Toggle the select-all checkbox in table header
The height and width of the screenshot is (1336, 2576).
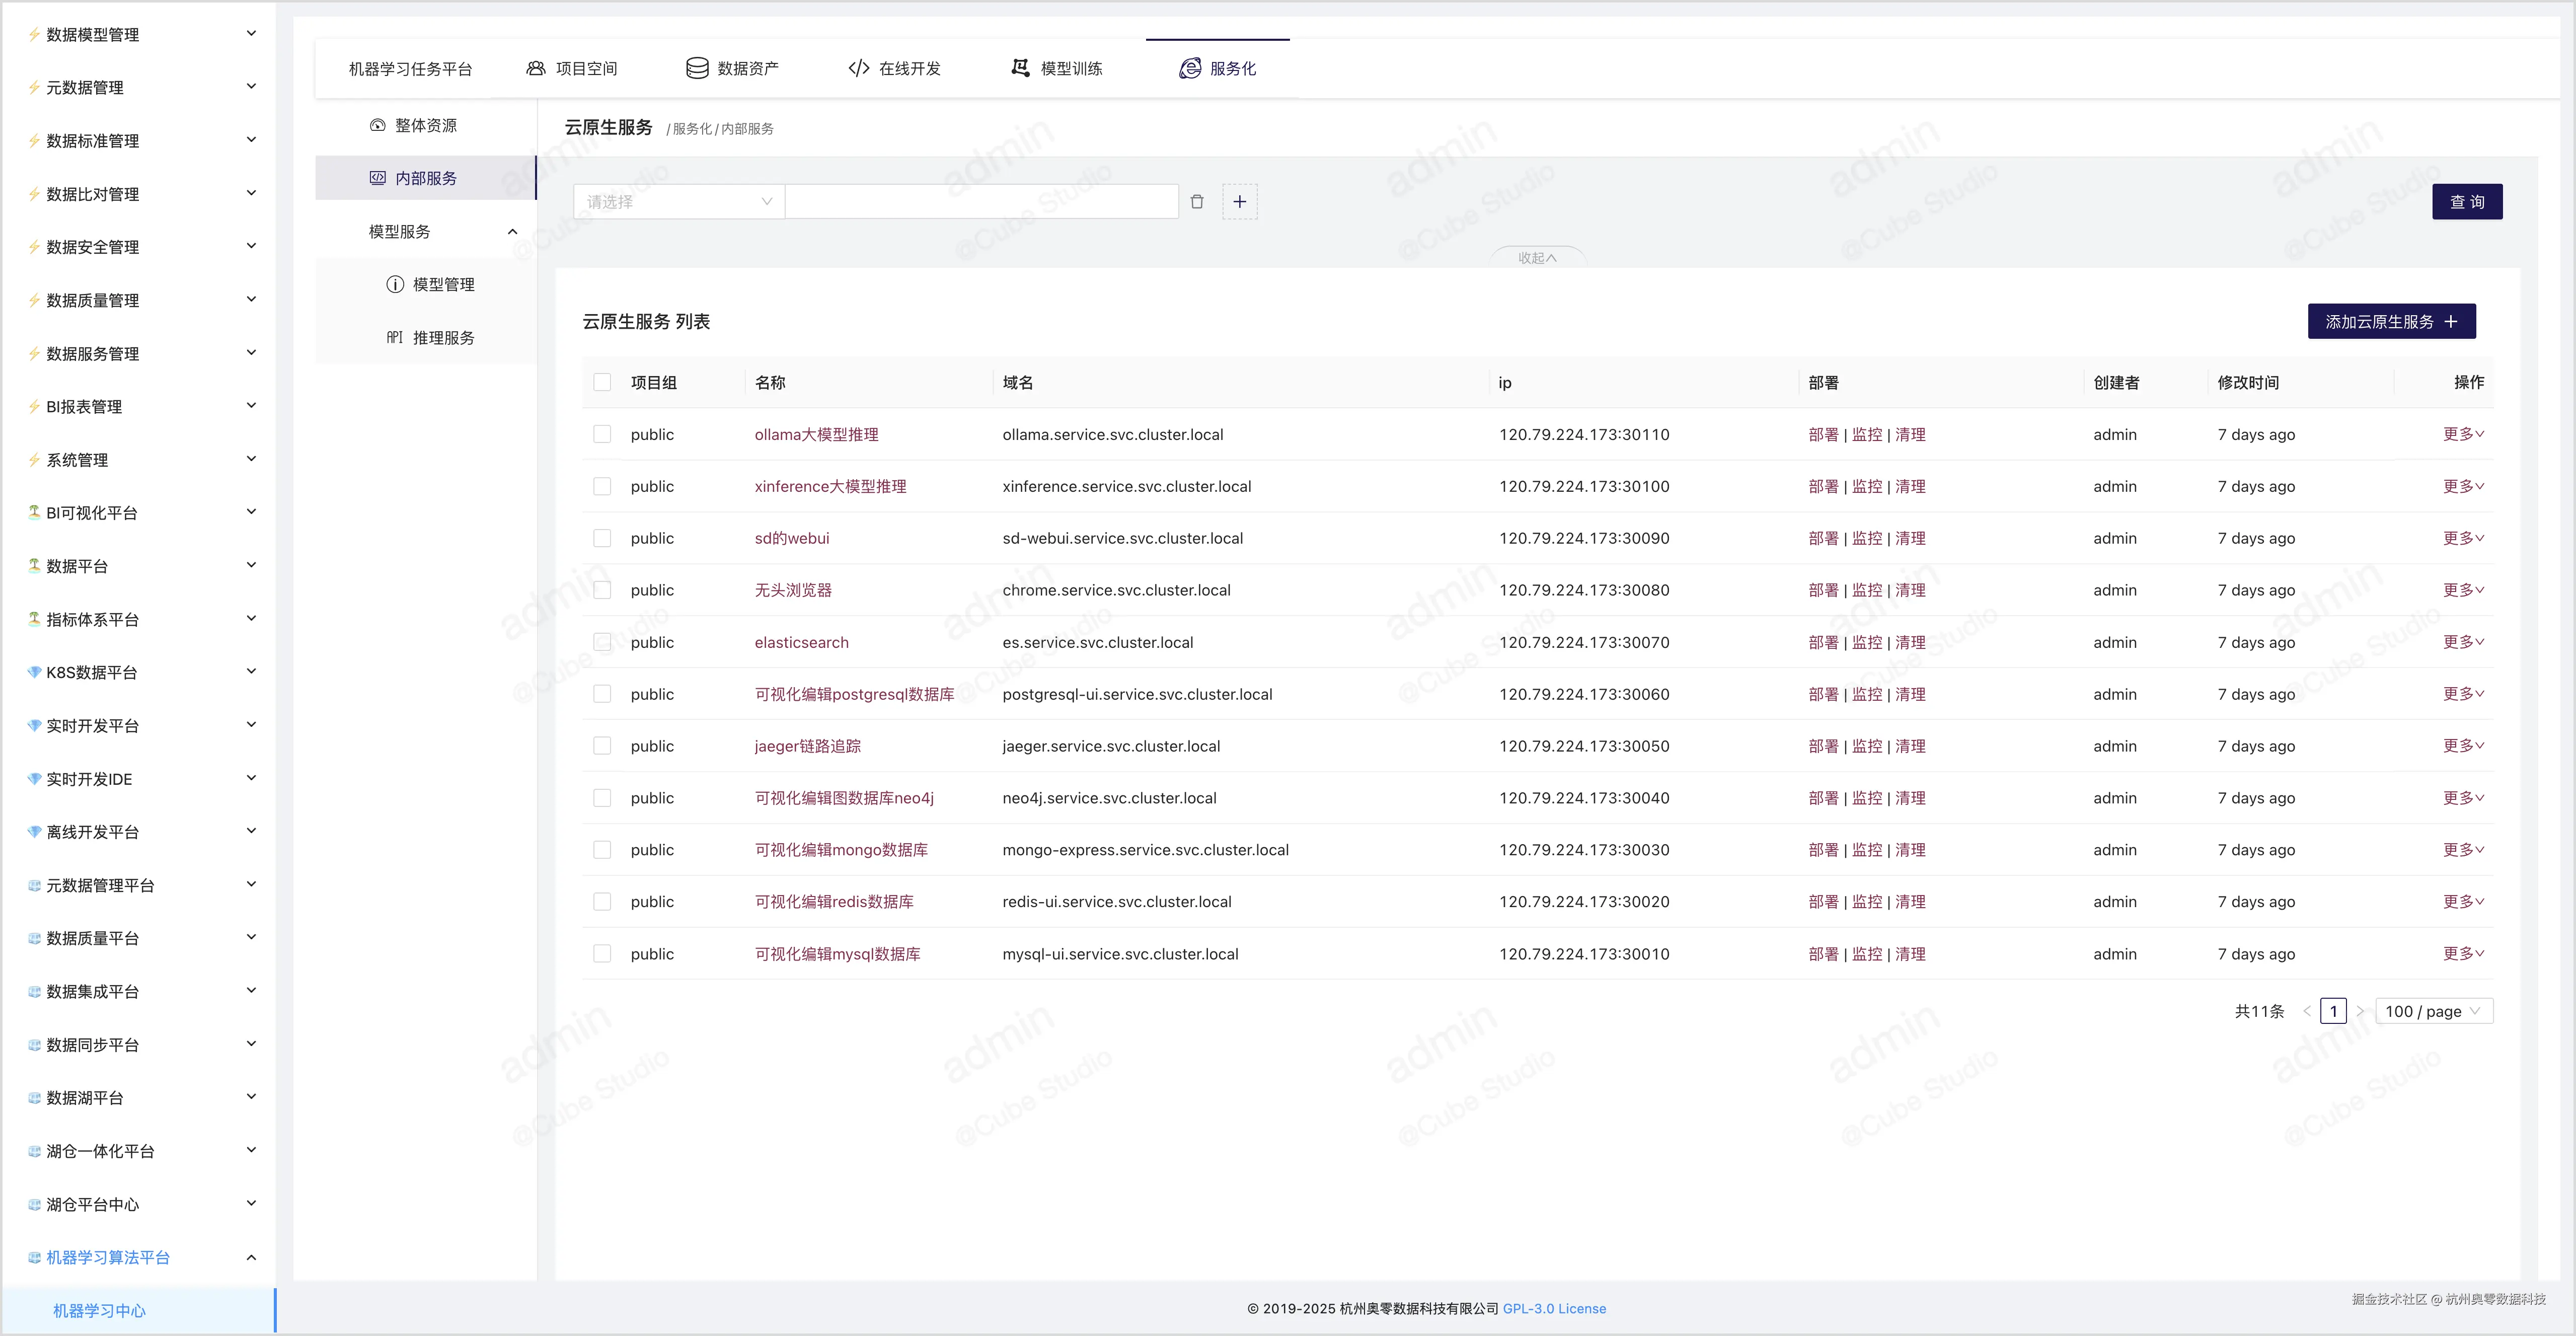point(602,382)
